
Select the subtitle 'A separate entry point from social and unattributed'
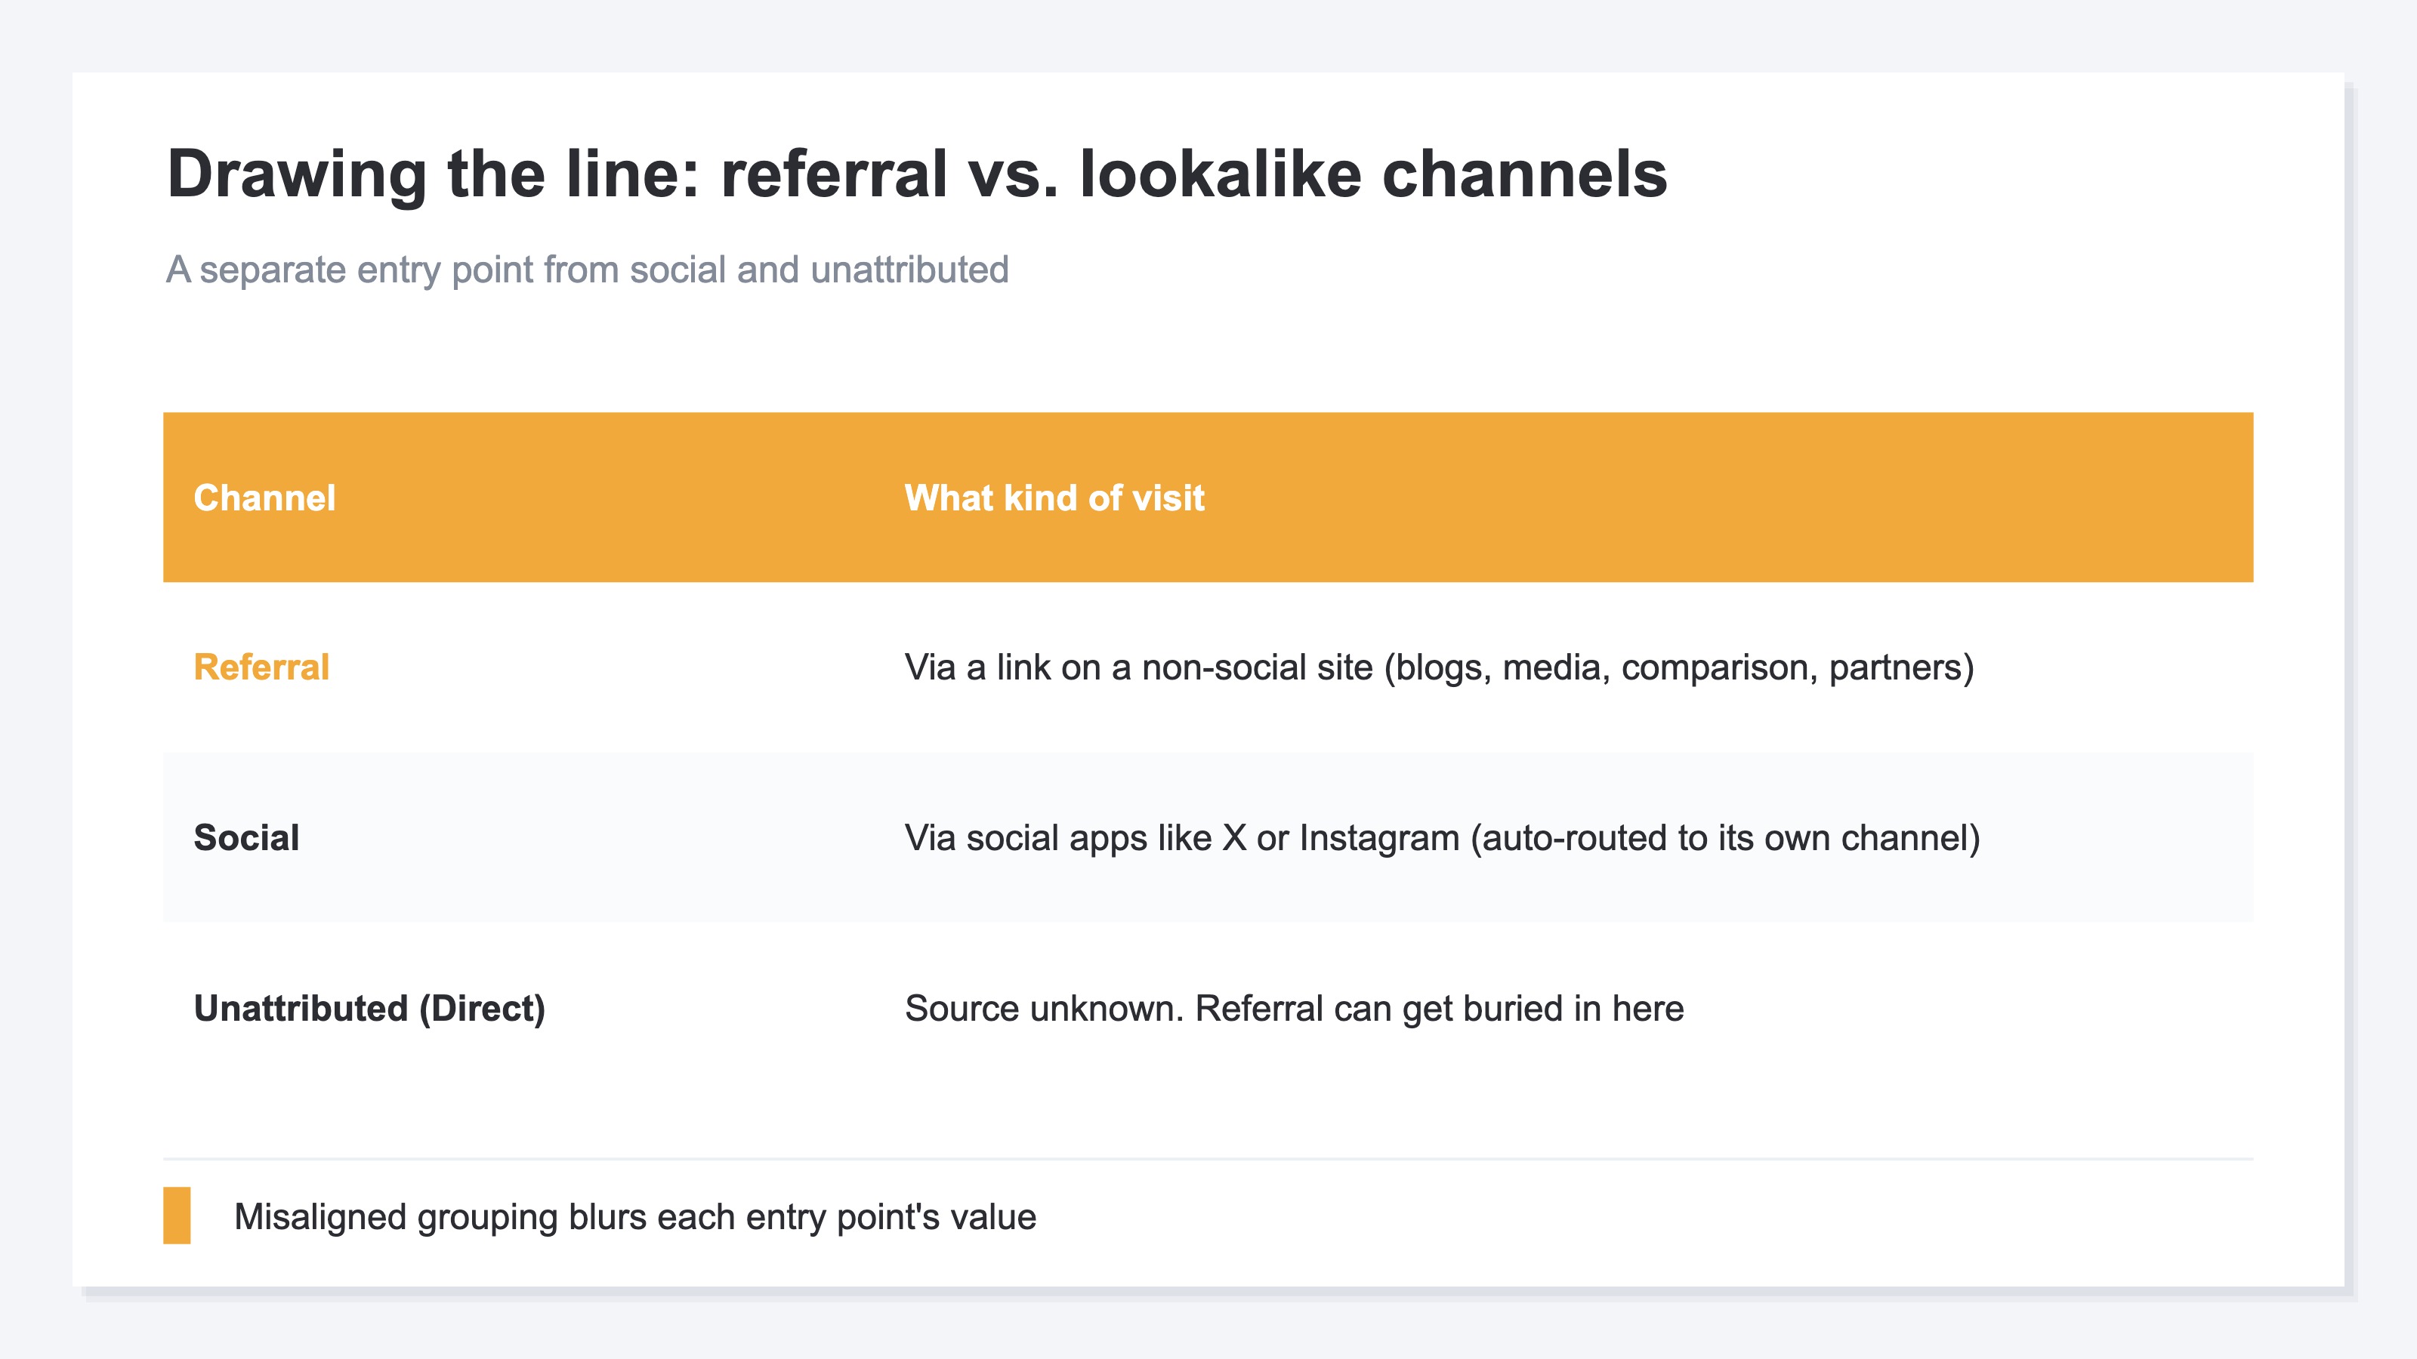coord(588,270)
